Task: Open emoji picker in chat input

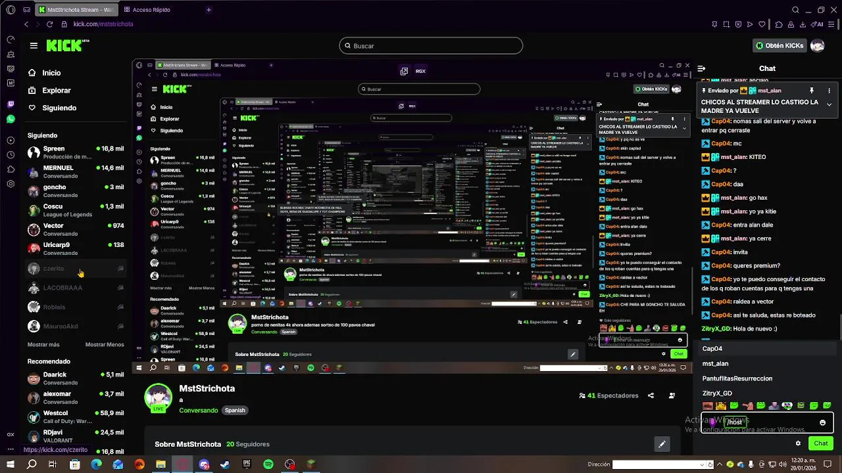Action: click(x=822, y=422)
